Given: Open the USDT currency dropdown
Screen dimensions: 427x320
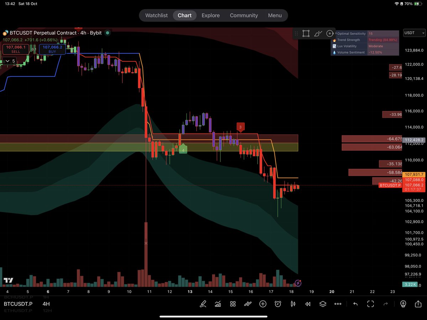Looking at the screenshot, I should 414,33.
